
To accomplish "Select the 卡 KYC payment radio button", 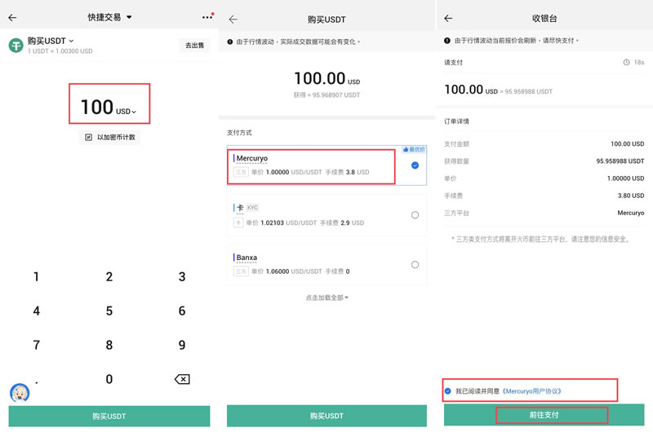I will [x=415, y=215].
